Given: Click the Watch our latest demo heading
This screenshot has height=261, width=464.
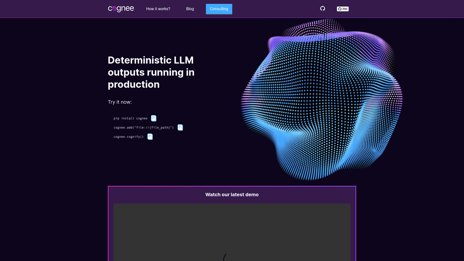Looking at the screenshot, I should [232, 194].
